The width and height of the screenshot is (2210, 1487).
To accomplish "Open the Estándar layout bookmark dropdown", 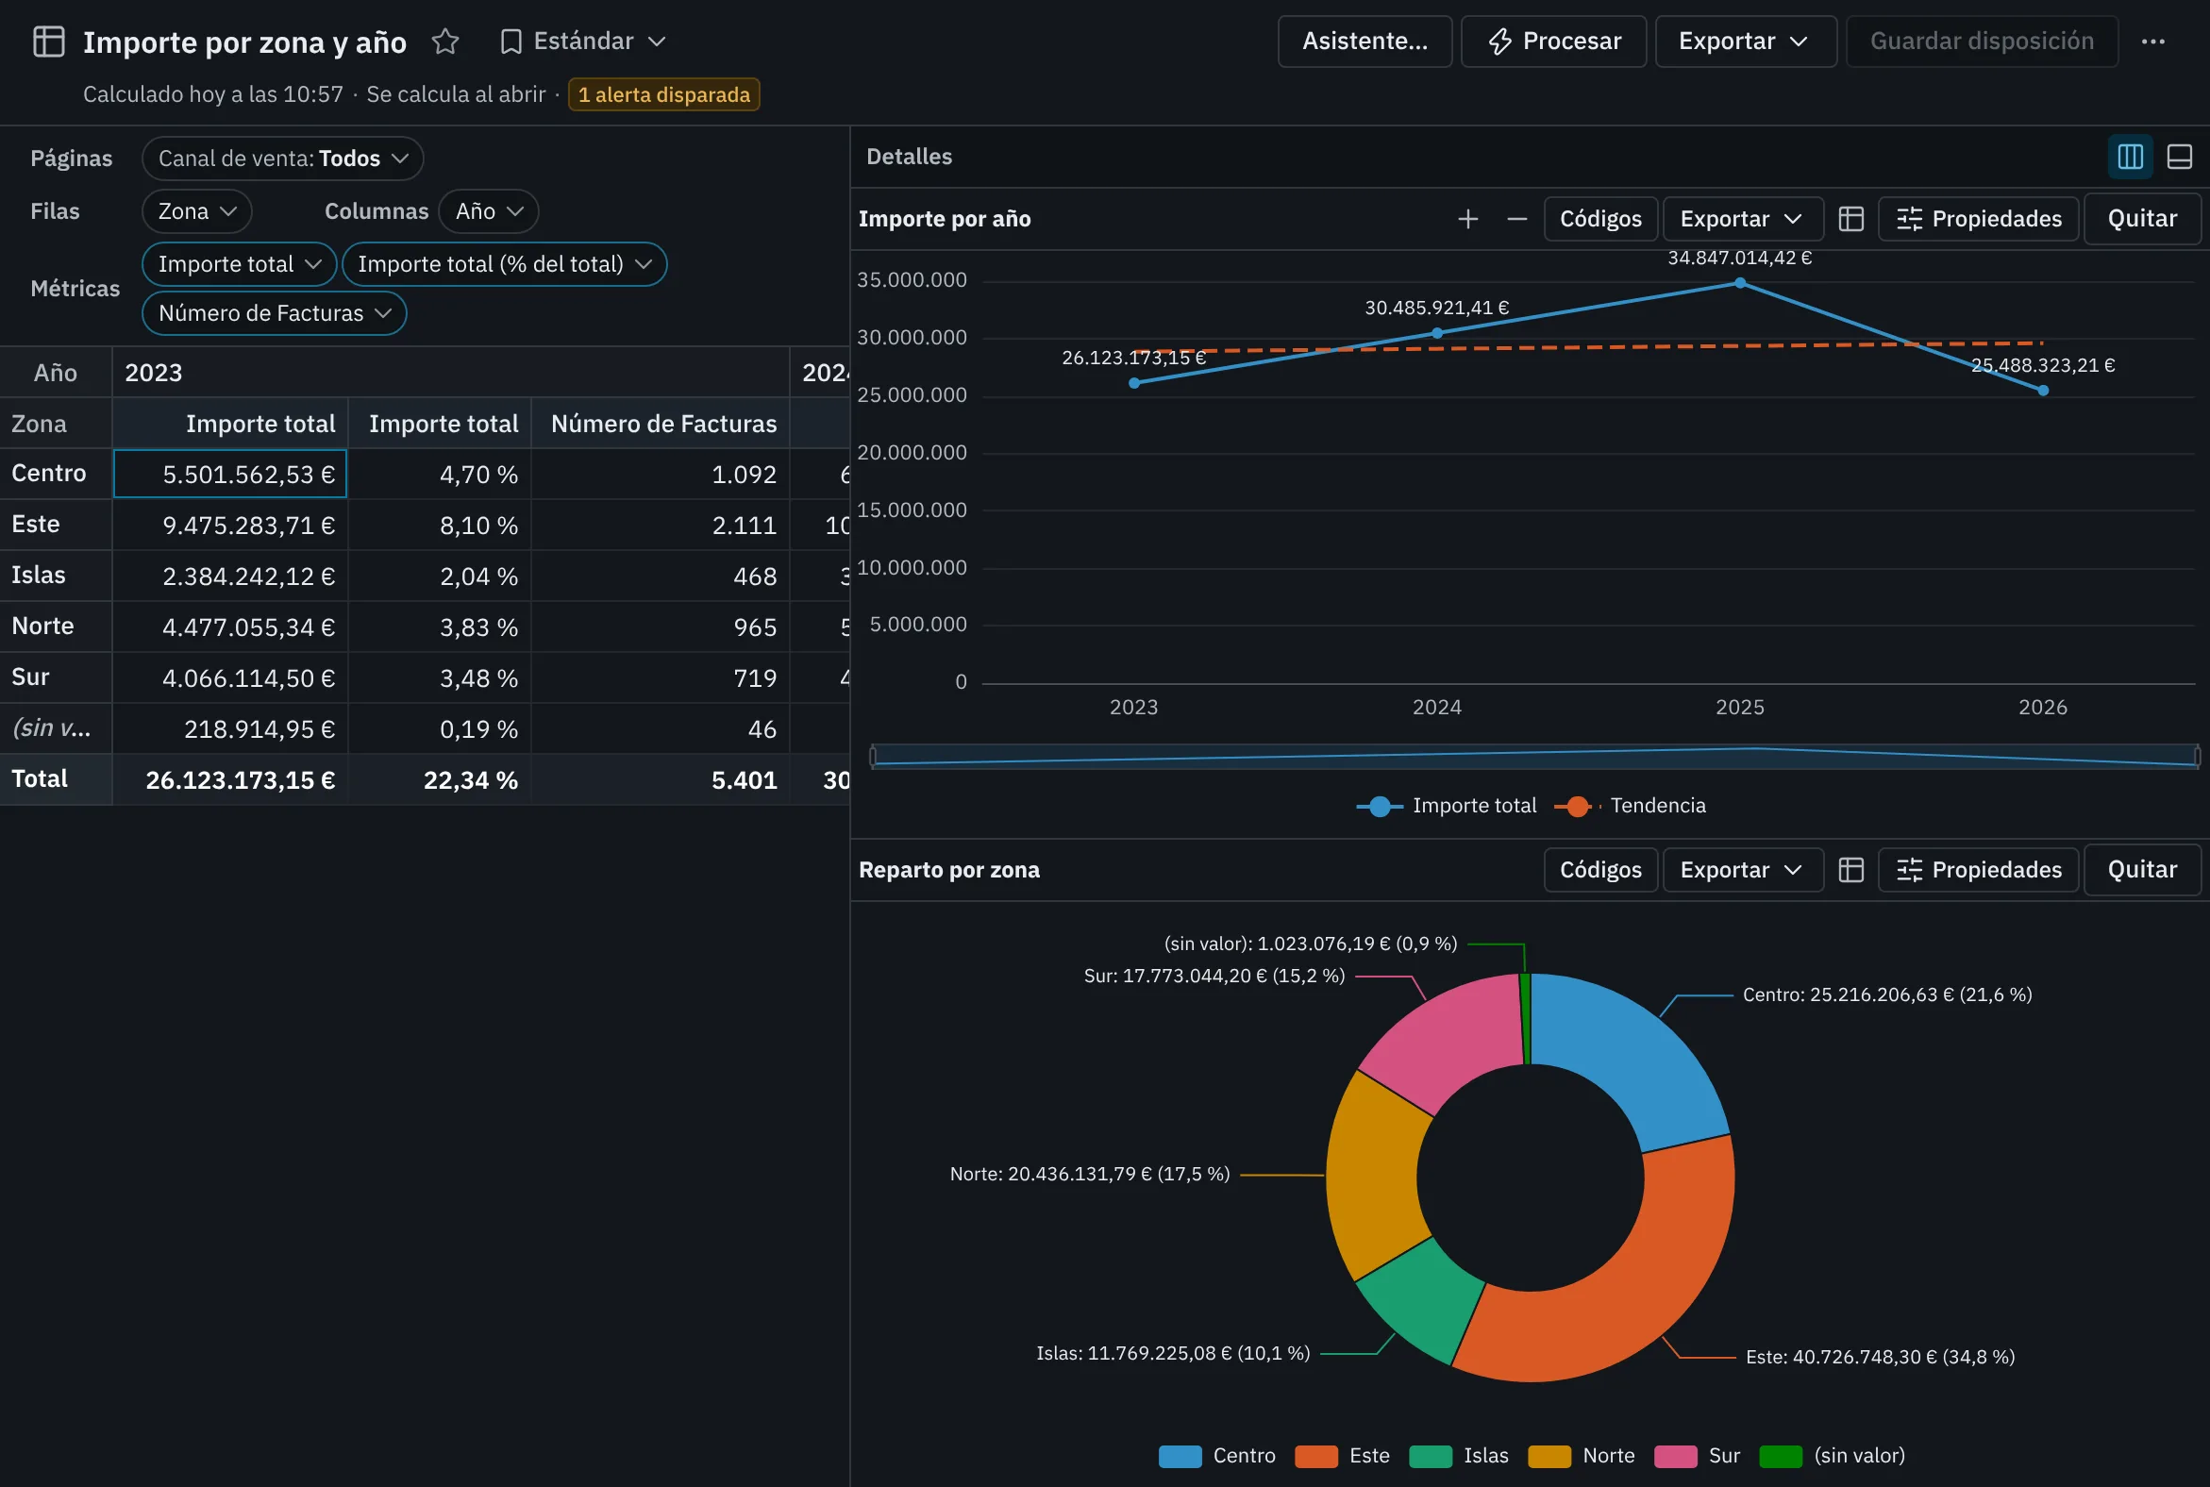I will 583,42.
